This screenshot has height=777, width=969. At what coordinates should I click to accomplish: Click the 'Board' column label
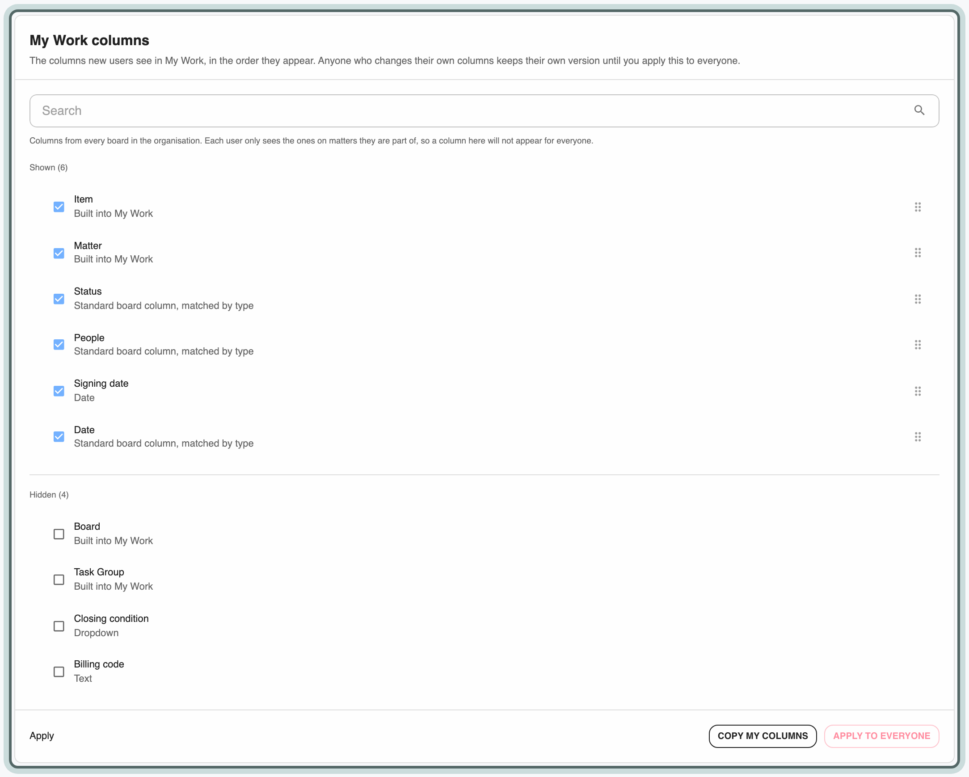coord(87,527)
